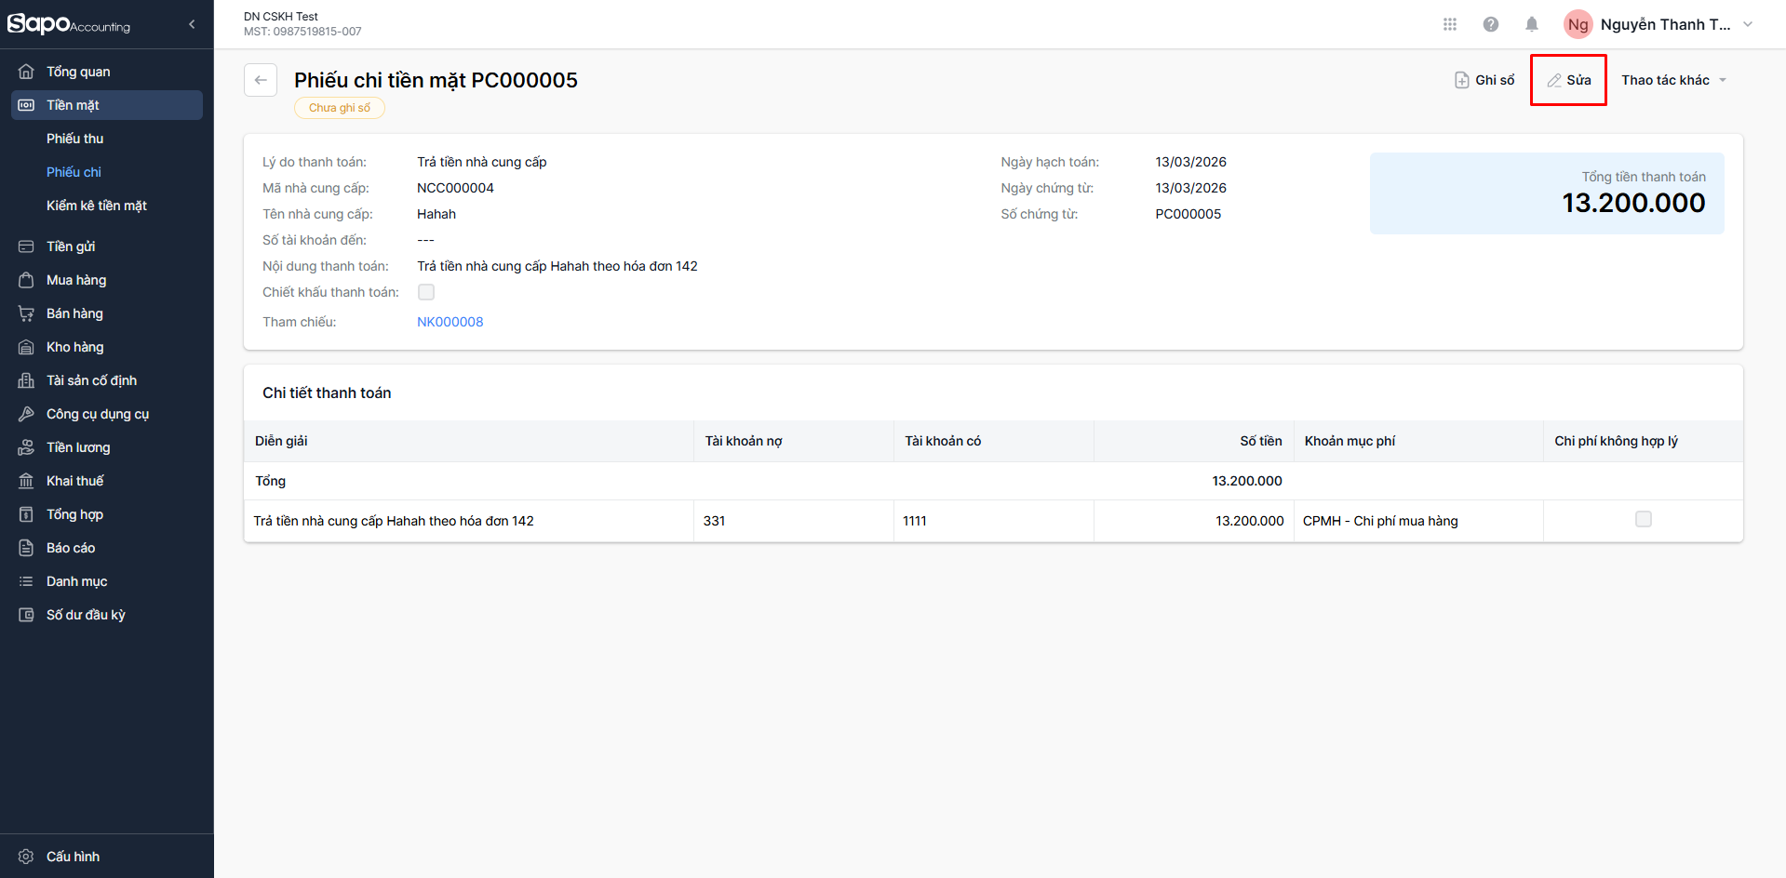Toggle the Chiết khấu thanh toán checkbox
The width and height of the screenshot is (1786, 878).
[426, 292]
